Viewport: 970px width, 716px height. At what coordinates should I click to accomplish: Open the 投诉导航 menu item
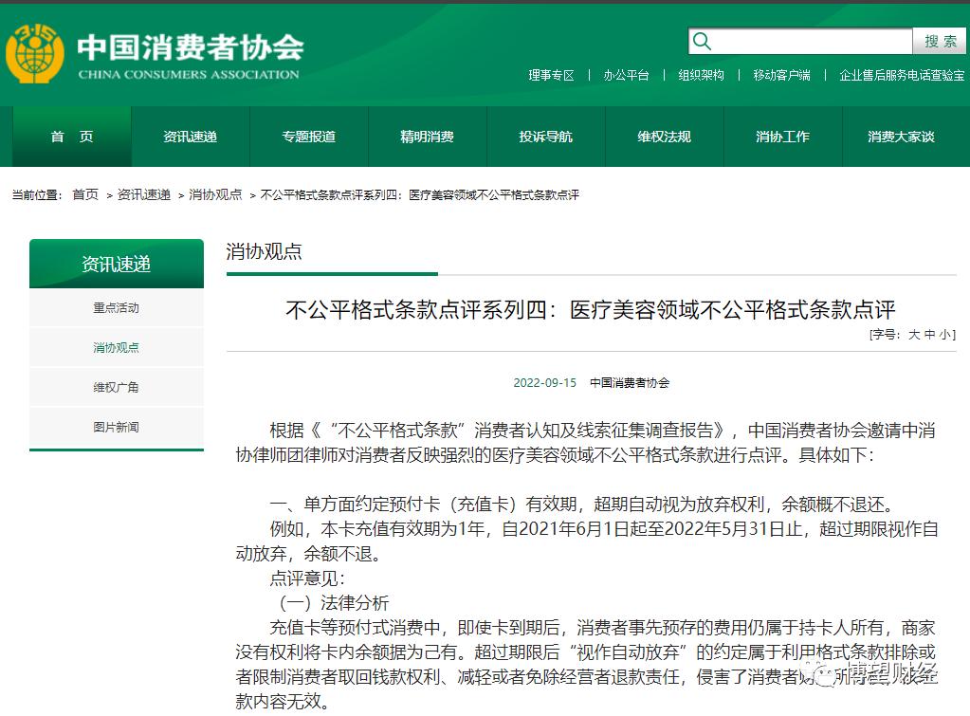click(545, 137)
